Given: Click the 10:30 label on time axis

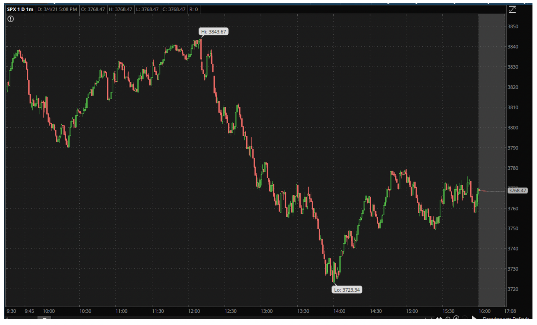Looking at the screenshot, I should (x=85, y=311).
